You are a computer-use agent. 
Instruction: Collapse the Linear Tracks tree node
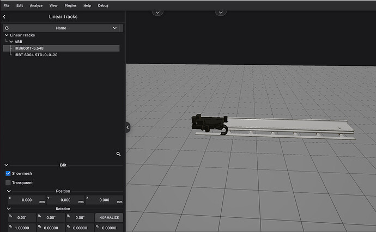pos(7,35)
